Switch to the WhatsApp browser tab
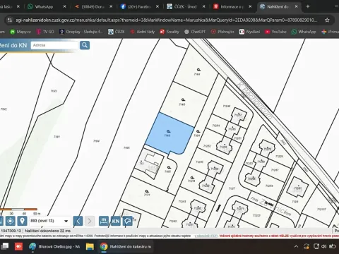The image size is (339, 254). coord(44,6)
